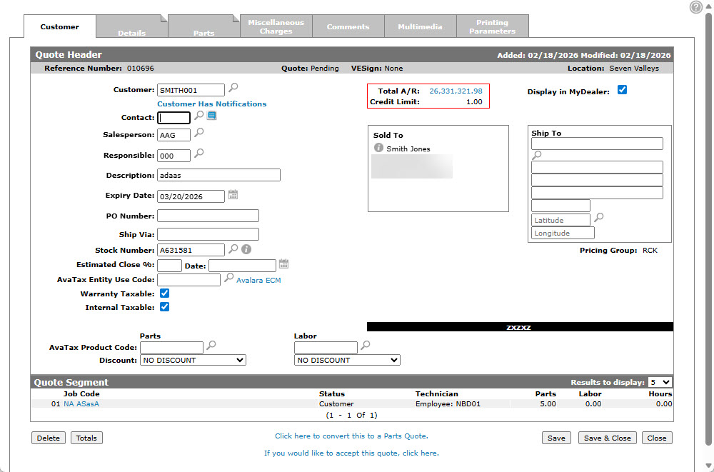Toggle the Warranty Taxable checkbox
The height and width of the screenshot is (472, 714).
164,293
